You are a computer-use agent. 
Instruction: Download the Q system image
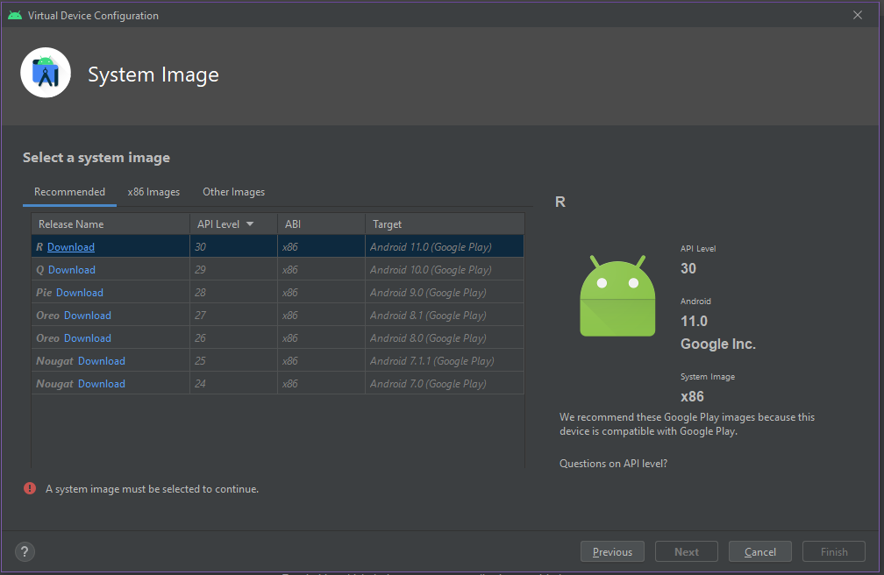point(72,270)
